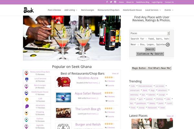Image resolution: width=194 pixels, height=129 pixels.
Task: Open reviews link for Aqua Safari Resort
Action: coord(110,96)
